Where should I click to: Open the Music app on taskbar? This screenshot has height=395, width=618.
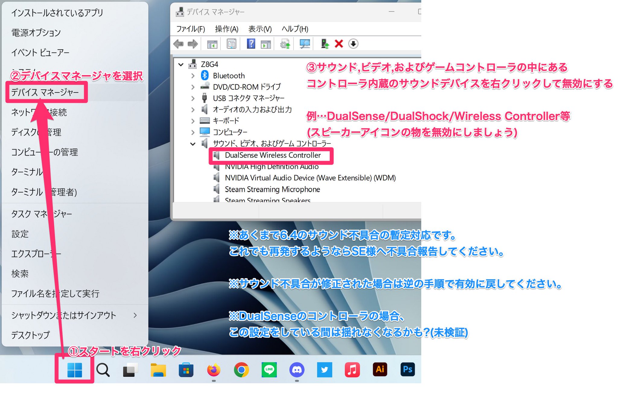352,370
